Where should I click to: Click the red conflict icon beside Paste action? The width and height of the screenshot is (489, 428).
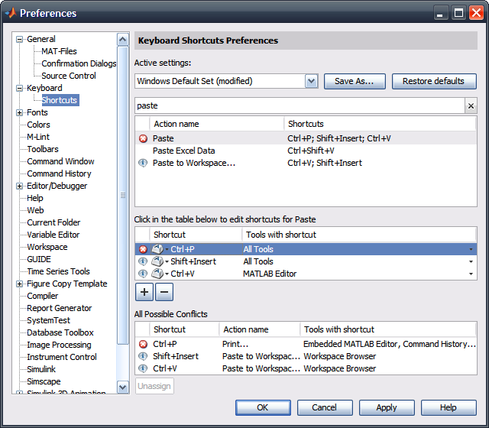(143, 138)
